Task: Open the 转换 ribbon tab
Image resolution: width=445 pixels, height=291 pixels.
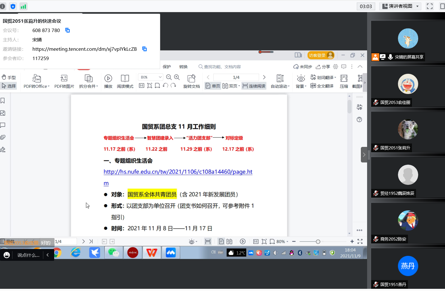Action: 183,67
